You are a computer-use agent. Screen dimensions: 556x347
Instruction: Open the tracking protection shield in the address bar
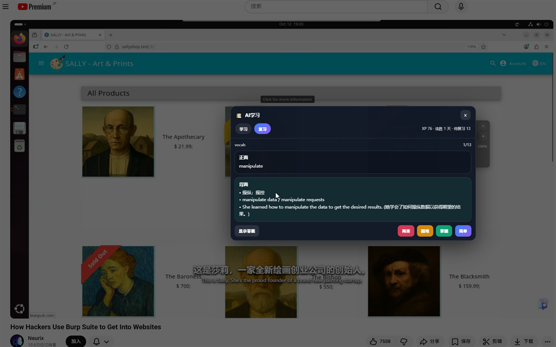[109, 46]
